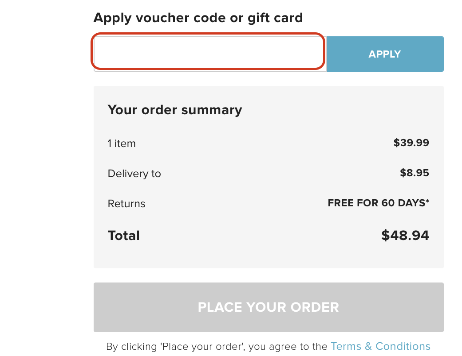Viewport: 462px width, 356px height.
Task: Select the $8.95 delivery charge
Action: pyautogui.click(x=415, y=173)
